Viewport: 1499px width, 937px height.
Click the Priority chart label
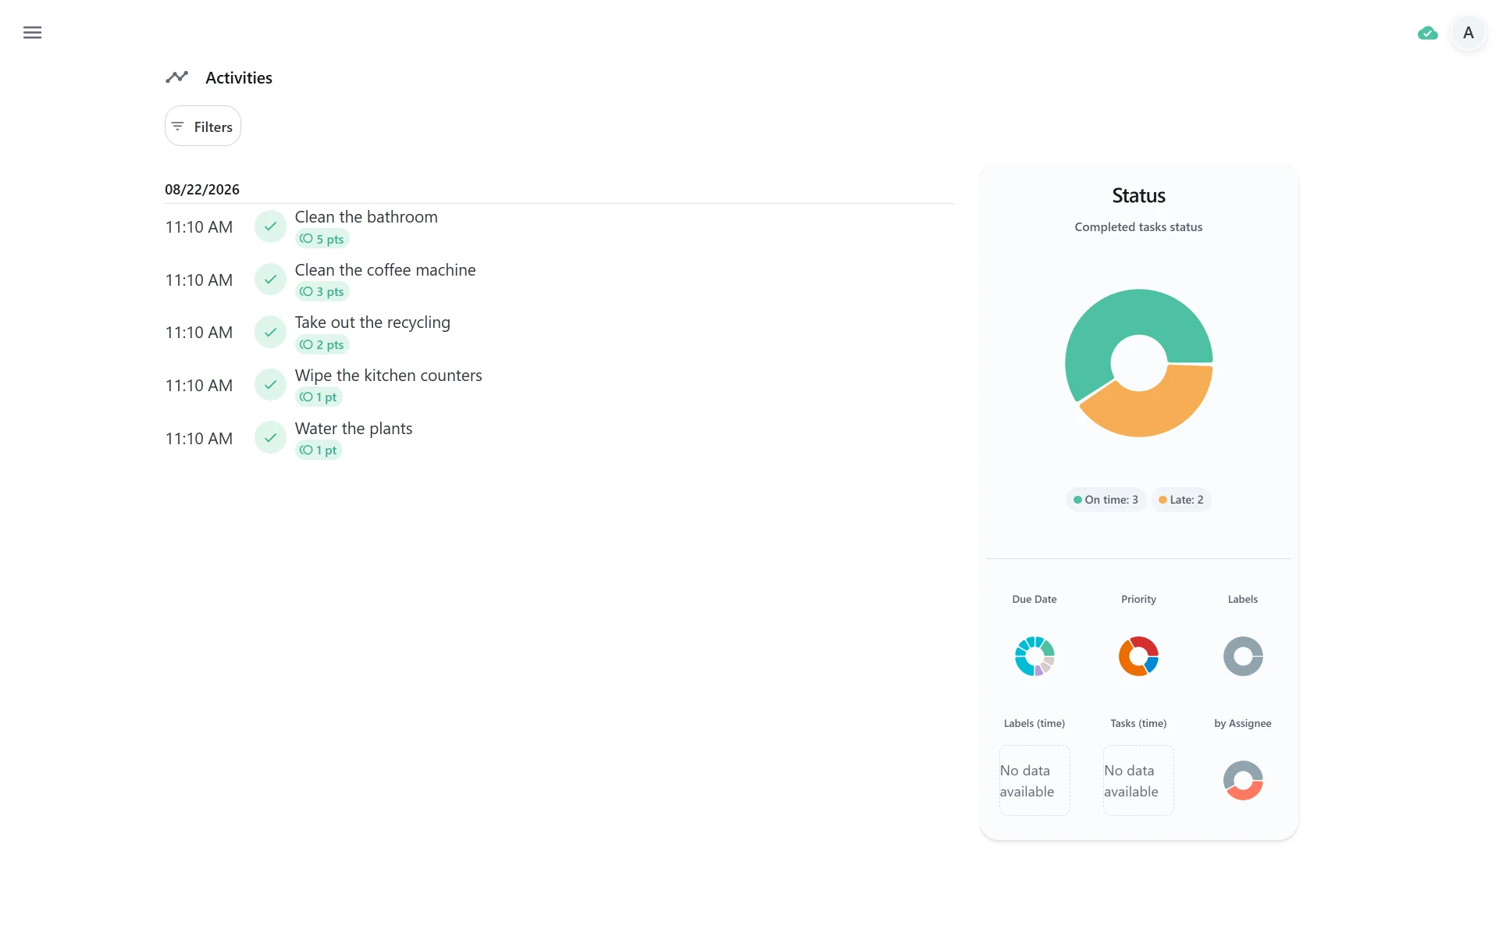click(1138, 599)
